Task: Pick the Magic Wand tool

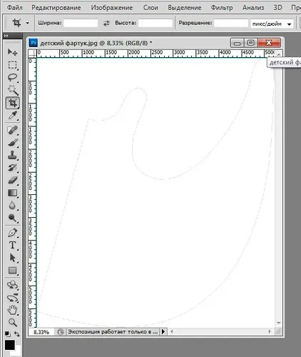Action: click(x=12, y=90)
